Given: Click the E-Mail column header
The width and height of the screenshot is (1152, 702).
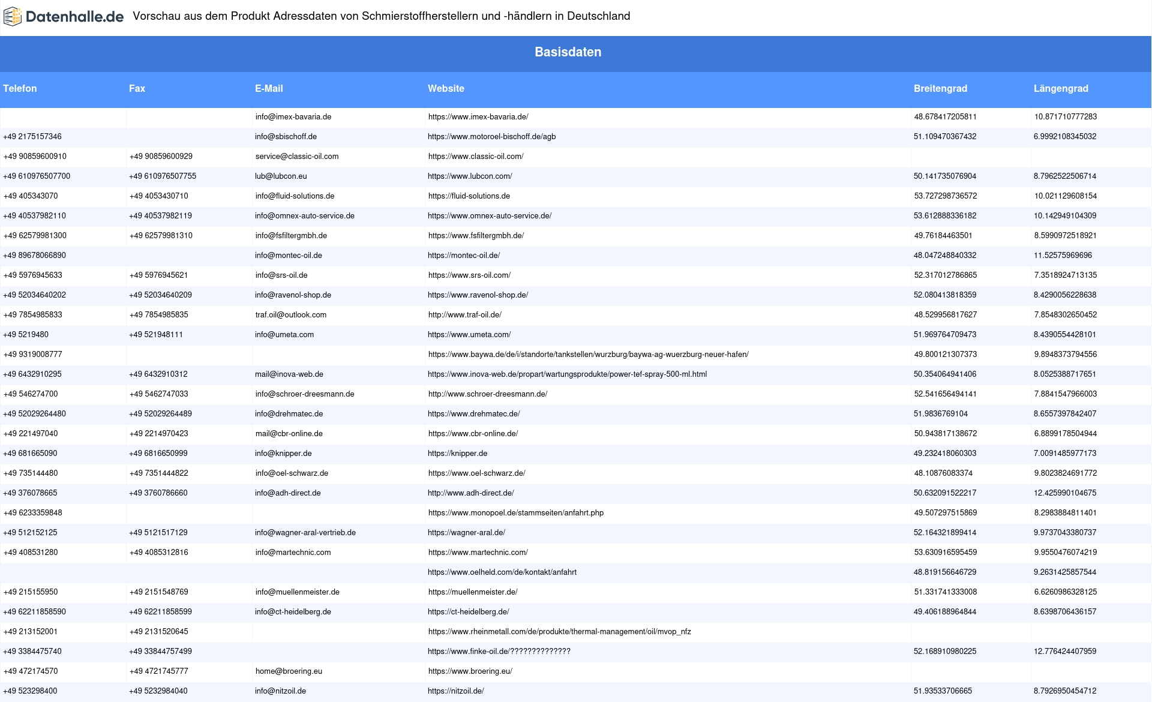Looking at the screenshot, I should click(x=269, y=89).
